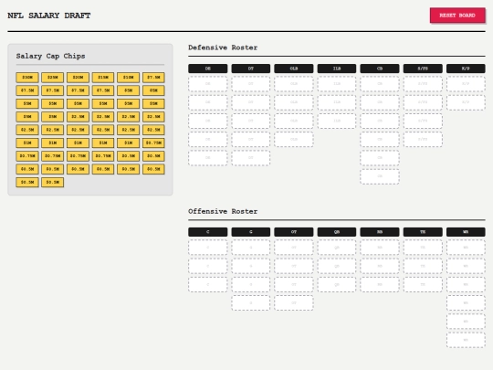Choose the $15M salary chip
Image resolution: width=493 pixels, height=370 pixels.
103,78
